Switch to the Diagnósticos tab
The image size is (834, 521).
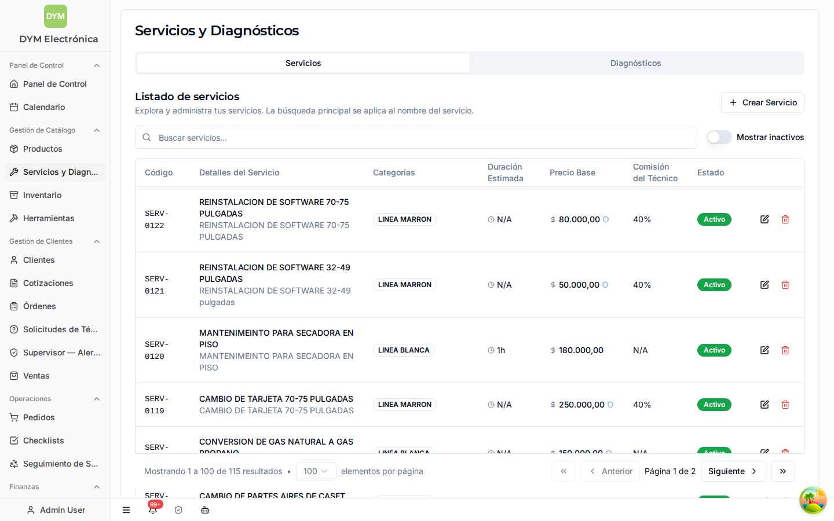tap(636, 63)
